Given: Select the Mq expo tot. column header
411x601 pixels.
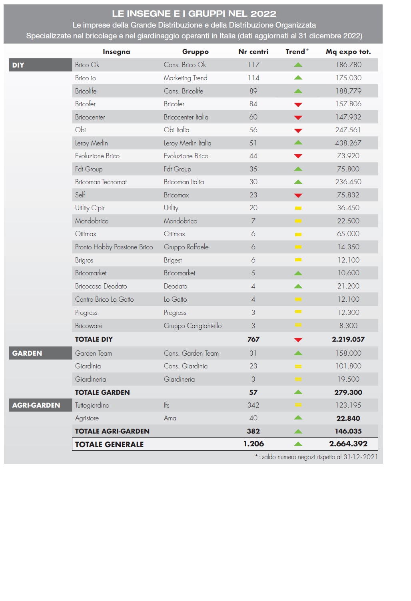Looking at the screenshot, I should coord(348,52).
